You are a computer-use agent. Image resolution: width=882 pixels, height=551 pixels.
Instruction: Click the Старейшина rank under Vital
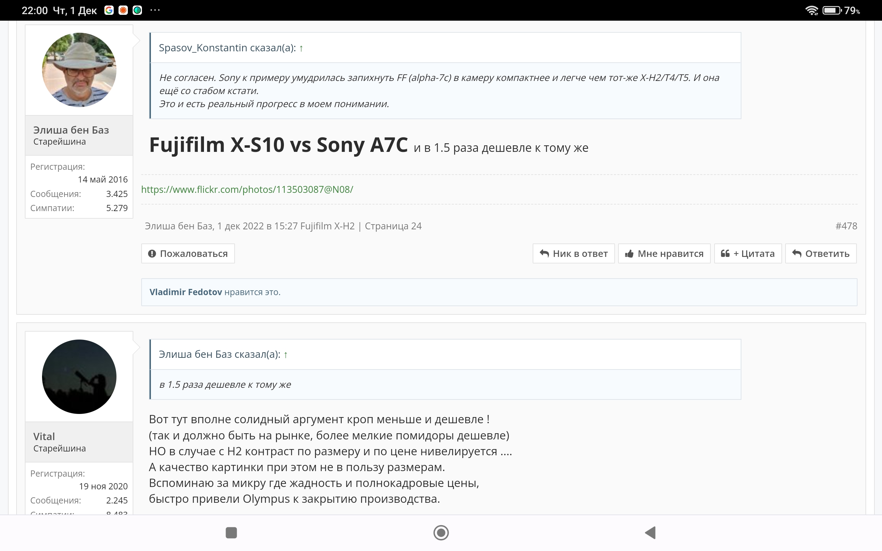pyautogui.click(x=59, y=449)
